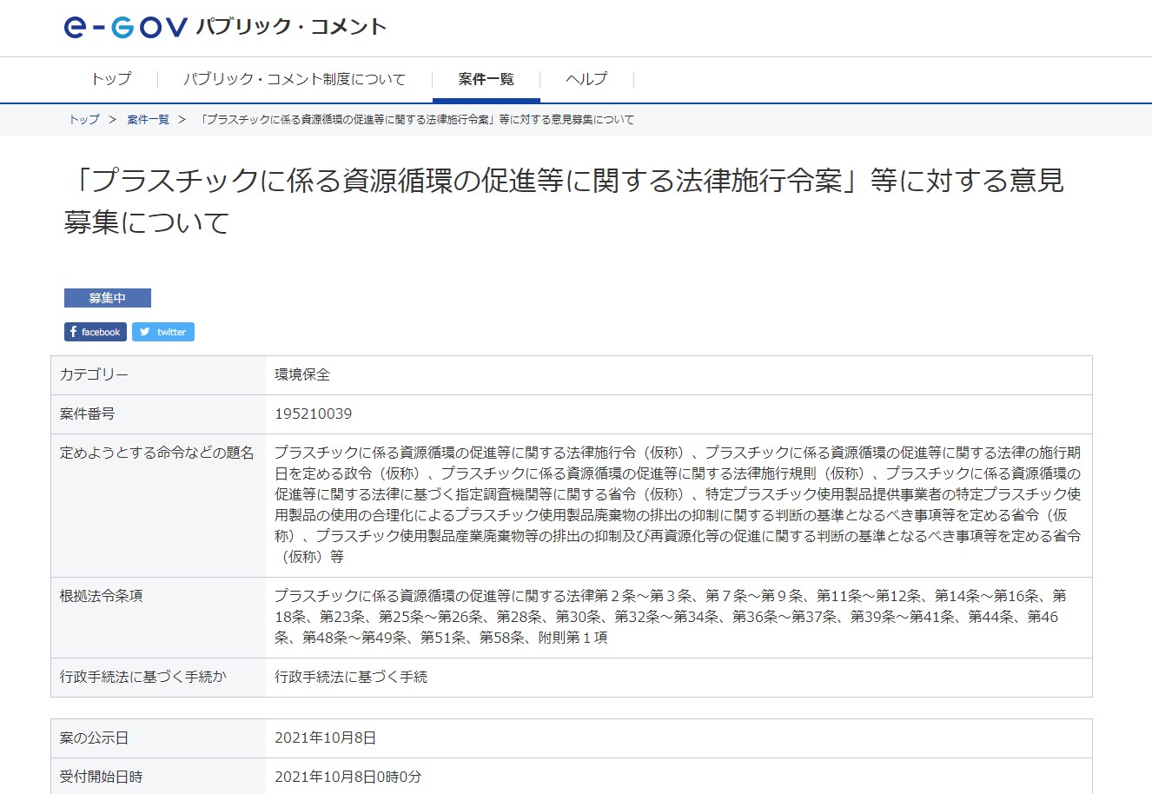
Task: Follow the 案件一覧 breadcrumb link
Action: 148,120
